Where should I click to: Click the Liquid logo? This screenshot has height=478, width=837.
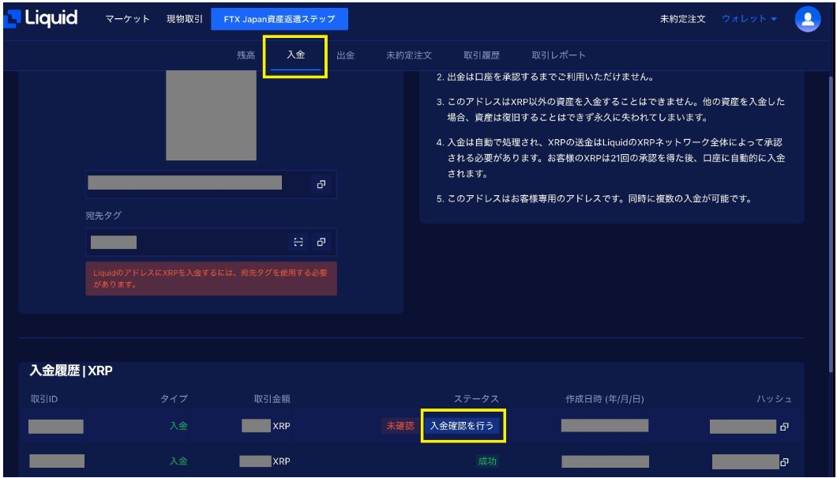(40, 19)
